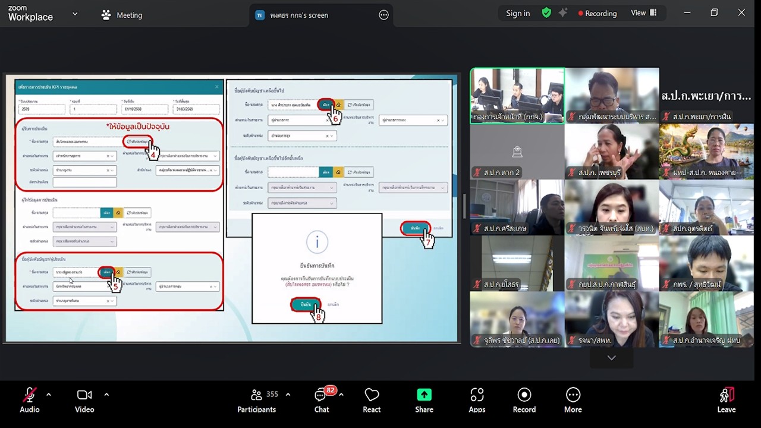Leave the meeting

point(726,400)
